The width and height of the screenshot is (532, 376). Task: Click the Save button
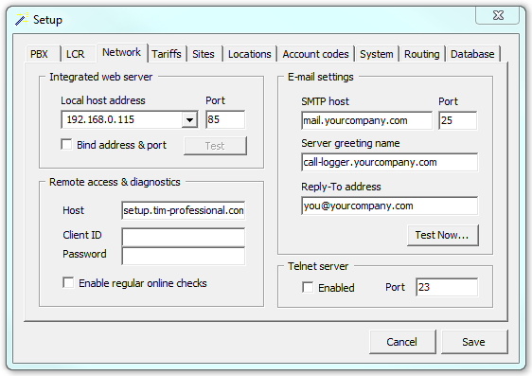pos(474,342)
